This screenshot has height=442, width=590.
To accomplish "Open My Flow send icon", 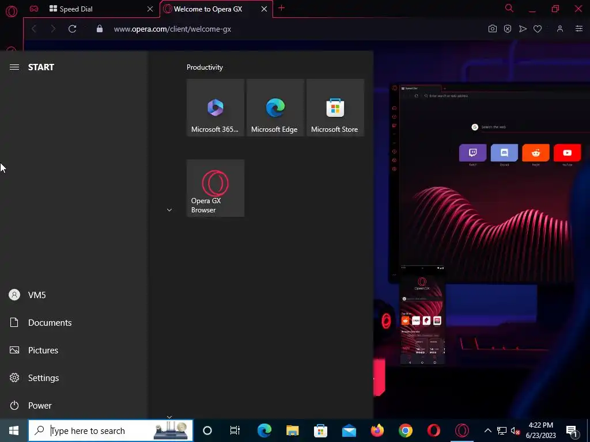I will pos(523,29).
